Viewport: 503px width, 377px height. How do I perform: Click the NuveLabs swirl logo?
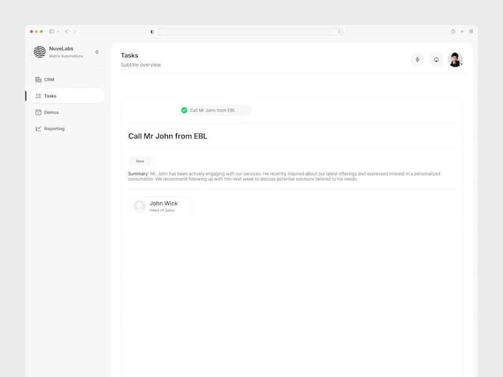(38, 52)
